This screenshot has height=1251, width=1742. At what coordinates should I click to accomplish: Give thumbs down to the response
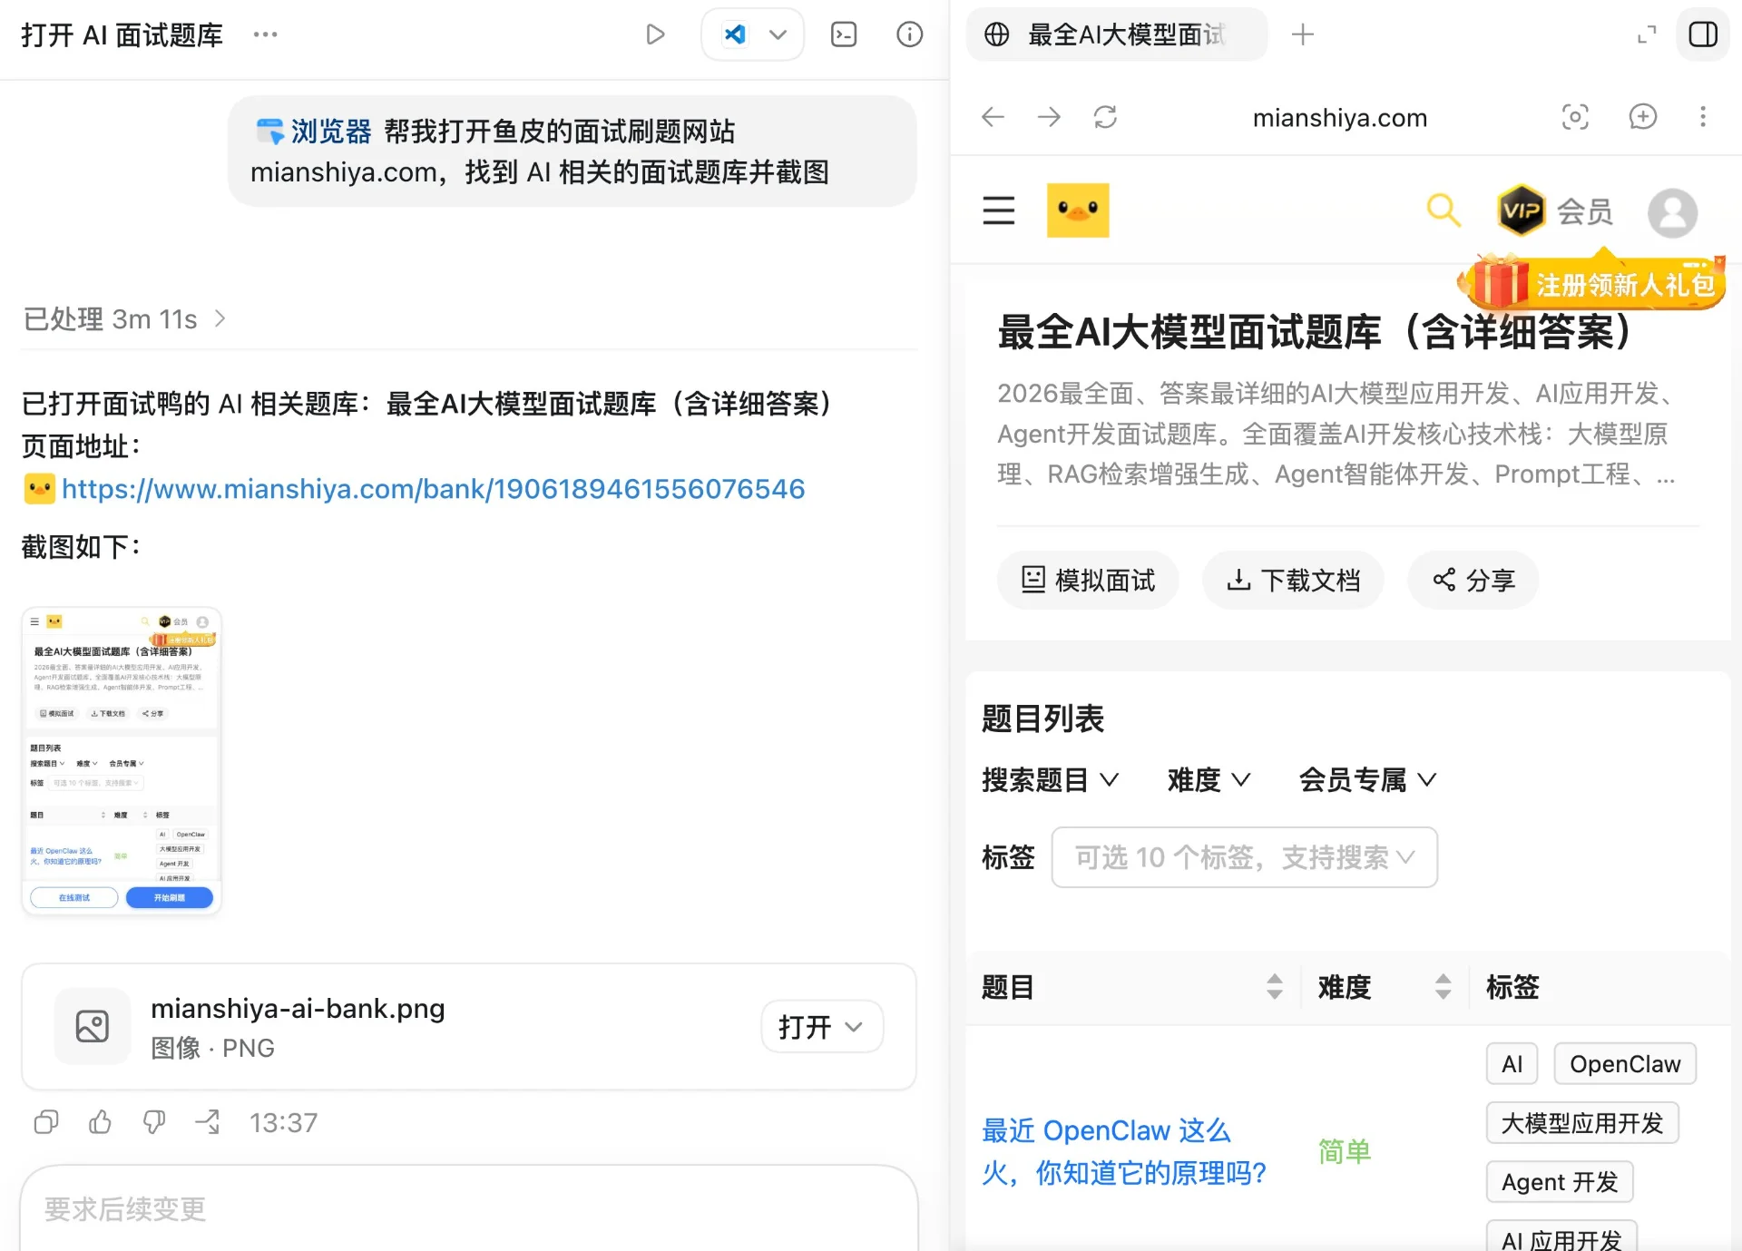(154, 1122)
